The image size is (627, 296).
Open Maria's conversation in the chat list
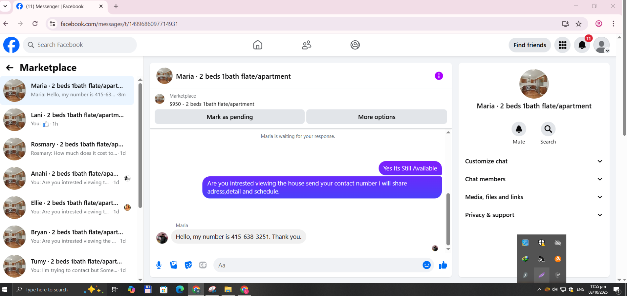point(67,90)
